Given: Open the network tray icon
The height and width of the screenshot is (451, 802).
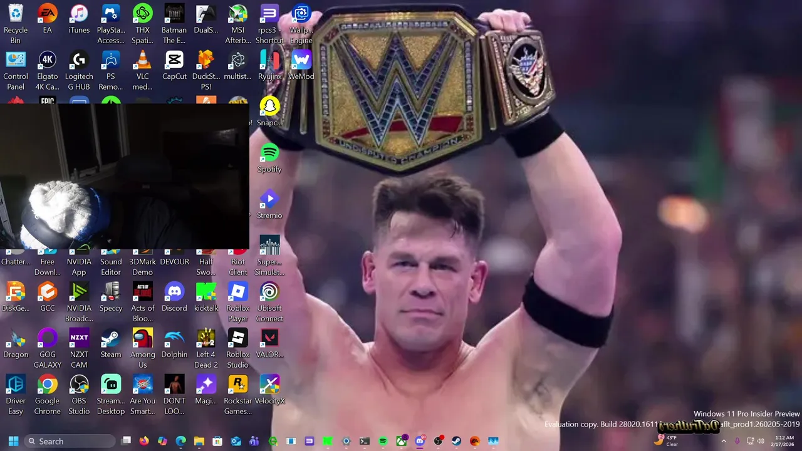Looking at the screenshot, I should click(750, 441).
